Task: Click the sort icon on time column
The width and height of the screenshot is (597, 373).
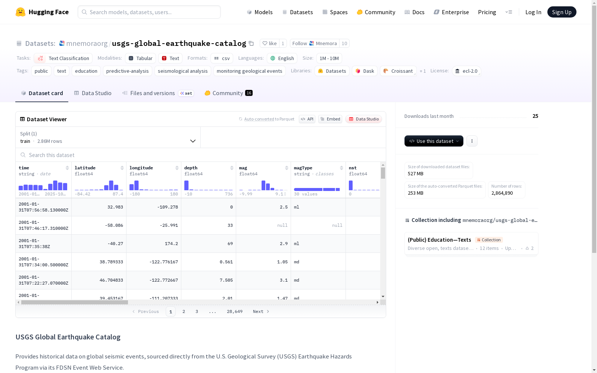Action: coord(67,168)
